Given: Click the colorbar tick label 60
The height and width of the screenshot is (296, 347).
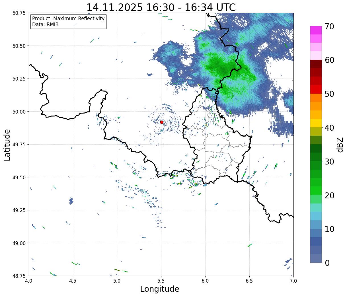Looking at the screenshot, I should pyautogui.click(x=329, y=60).
